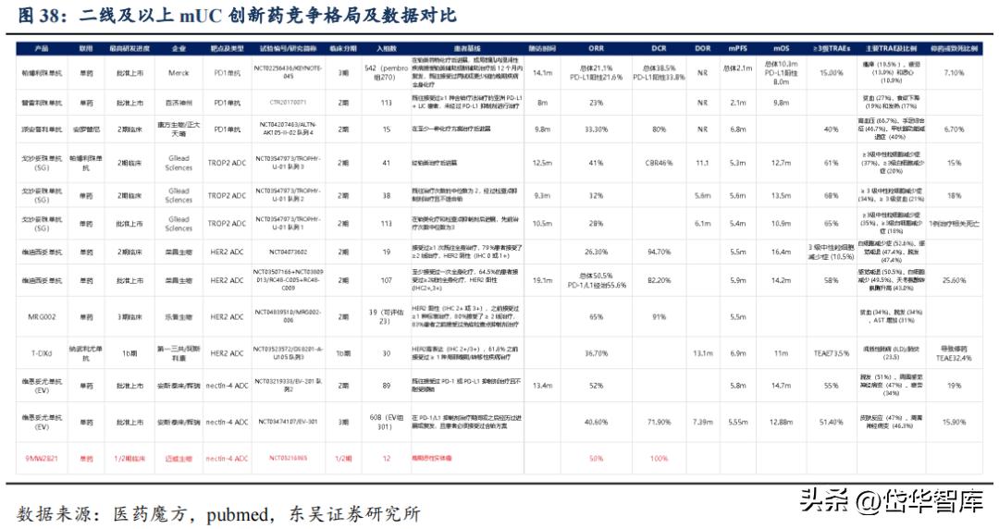999x529 pixels.
Task: Click the mOS value '16.4m'
Action: tap(781, 252)
